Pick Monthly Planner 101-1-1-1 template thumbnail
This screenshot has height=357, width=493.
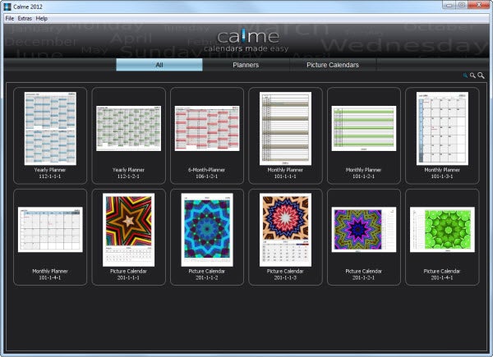pyautogui.click(x=285, y=128)
